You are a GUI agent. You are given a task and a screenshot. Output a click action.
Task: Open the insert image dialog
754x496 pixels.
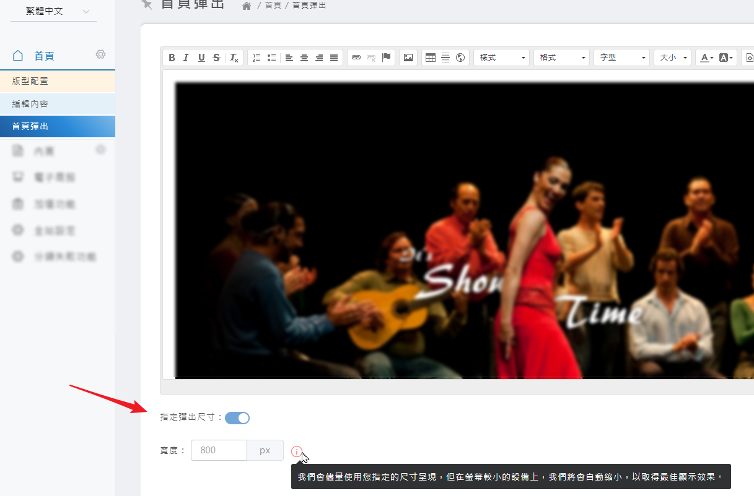coord(408,58)
